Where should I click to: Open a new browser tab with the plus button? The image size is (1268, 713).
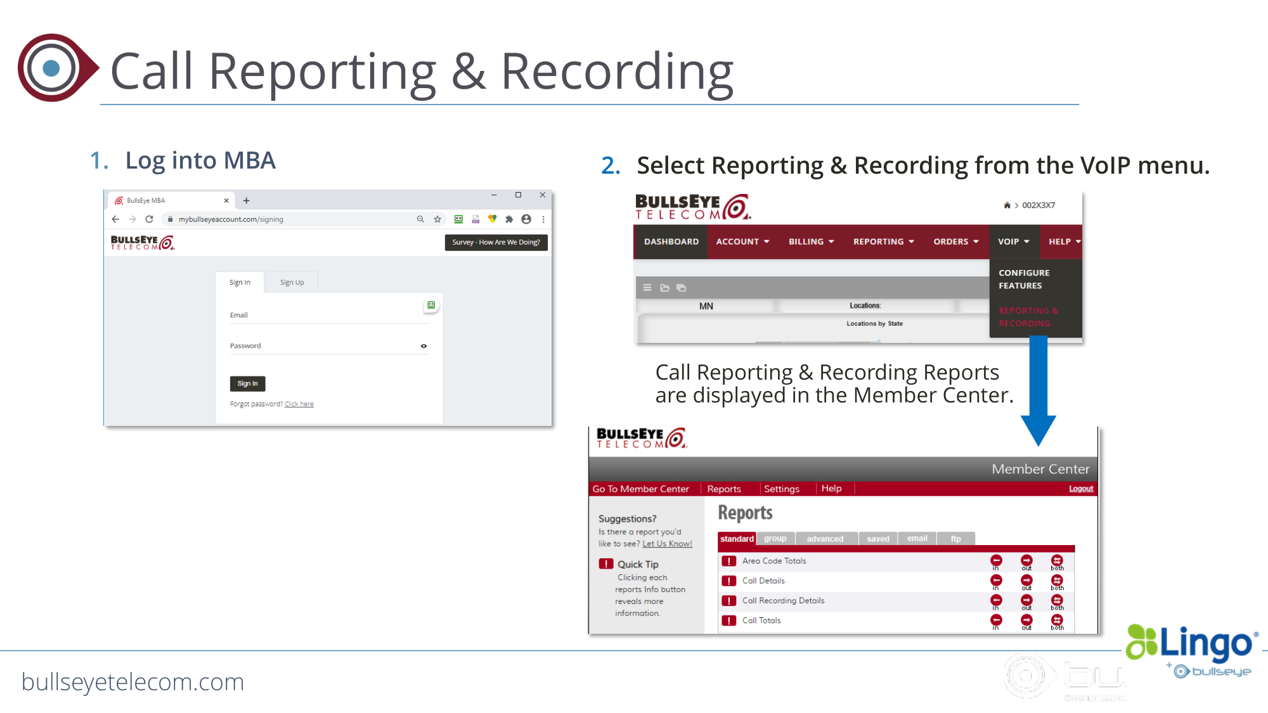click(247, 201)
